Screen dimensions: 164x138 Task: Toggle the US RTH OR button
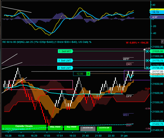(x=104, y=129)
